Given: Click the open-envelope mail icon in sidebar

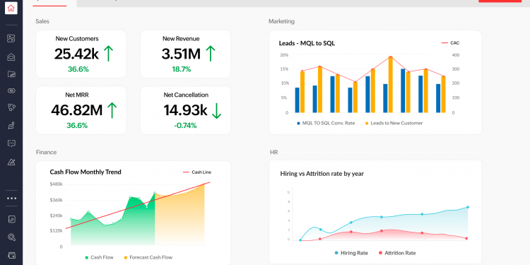Looking at the screenshot, I should 11,57.
